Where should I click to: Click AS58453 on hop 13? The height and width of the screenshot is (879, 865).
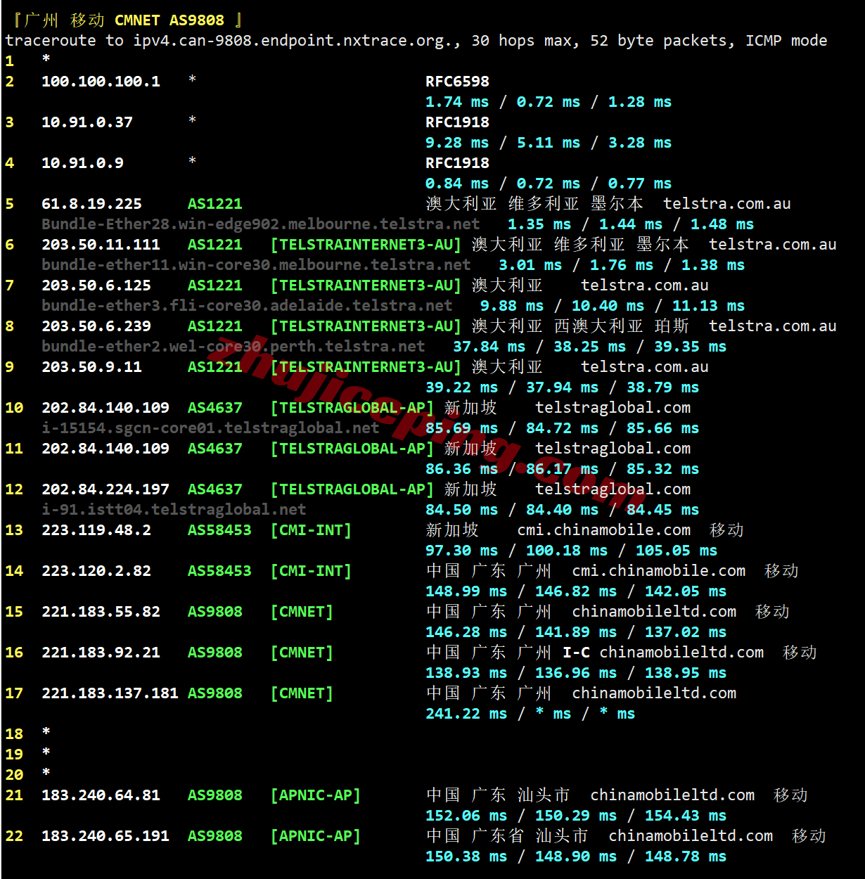[x=219, y=530]
